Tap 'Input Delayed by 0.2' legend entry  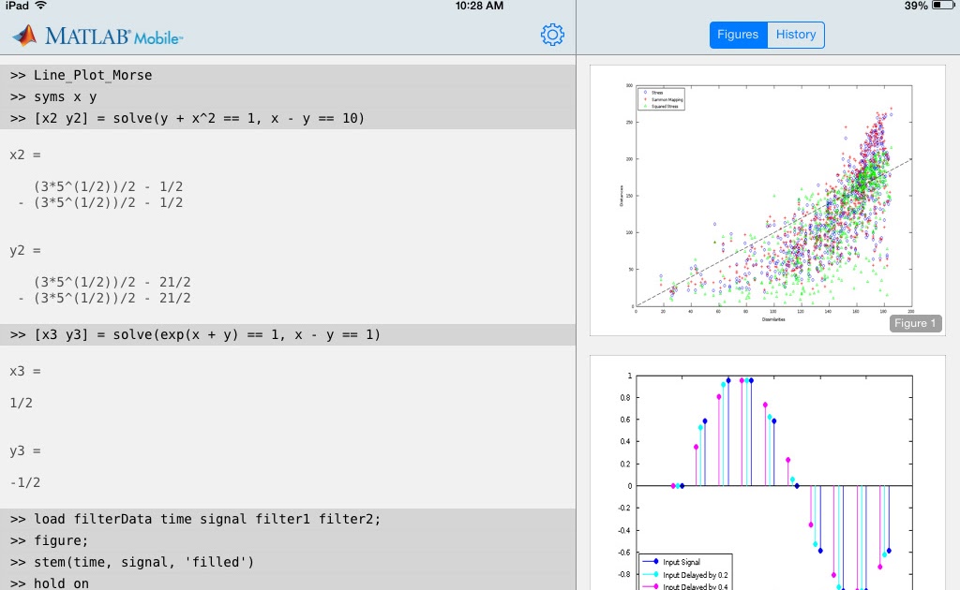685,575
